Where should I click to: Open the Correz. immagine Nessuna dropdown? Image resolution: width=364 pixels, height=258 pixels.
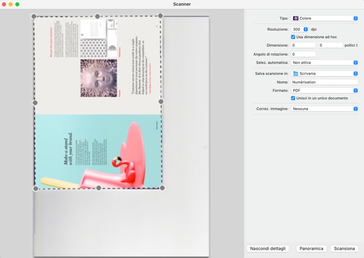coord(325,109)
